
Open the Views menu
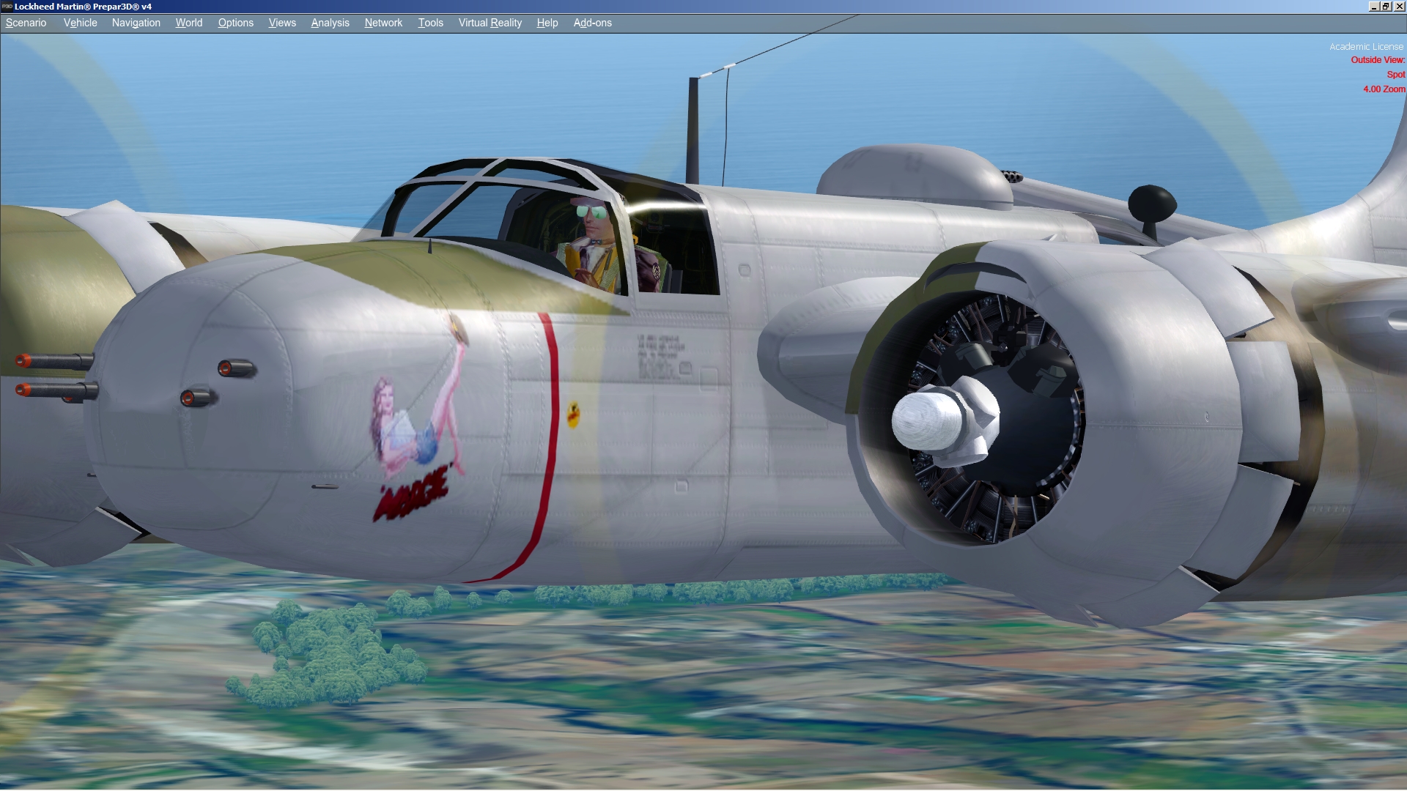click(282, 23)
